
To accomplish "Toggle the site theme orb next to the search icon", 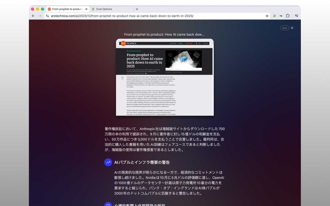I will pyautogui.click(x=196, y=44).
